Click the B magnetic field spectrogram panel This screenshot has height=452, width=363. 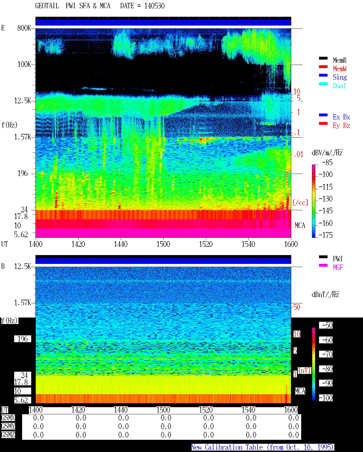163,335
